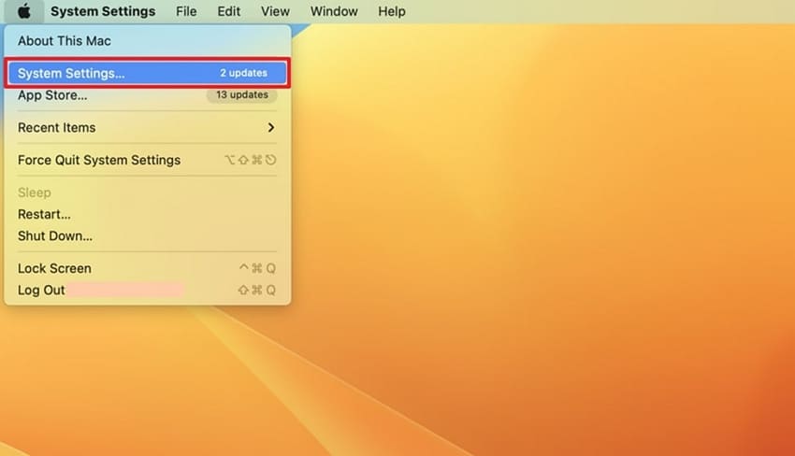Open the Help menu
Viewport: 795px width, 456px height.
coord(391,11)
